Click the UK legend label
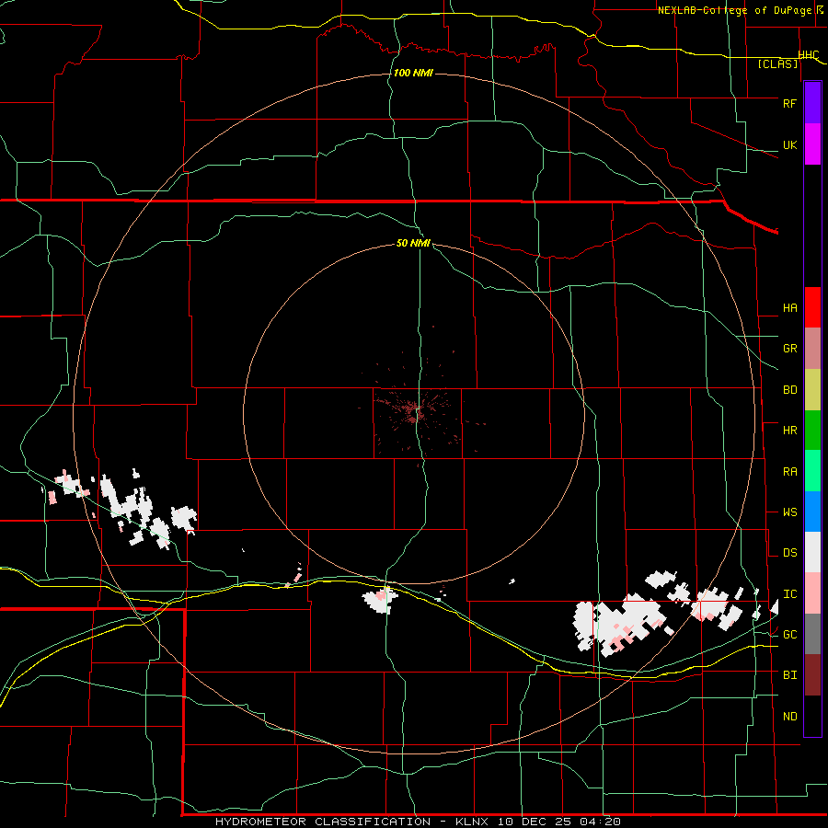This screenshot has width=828, height=828. pos(789,144)
